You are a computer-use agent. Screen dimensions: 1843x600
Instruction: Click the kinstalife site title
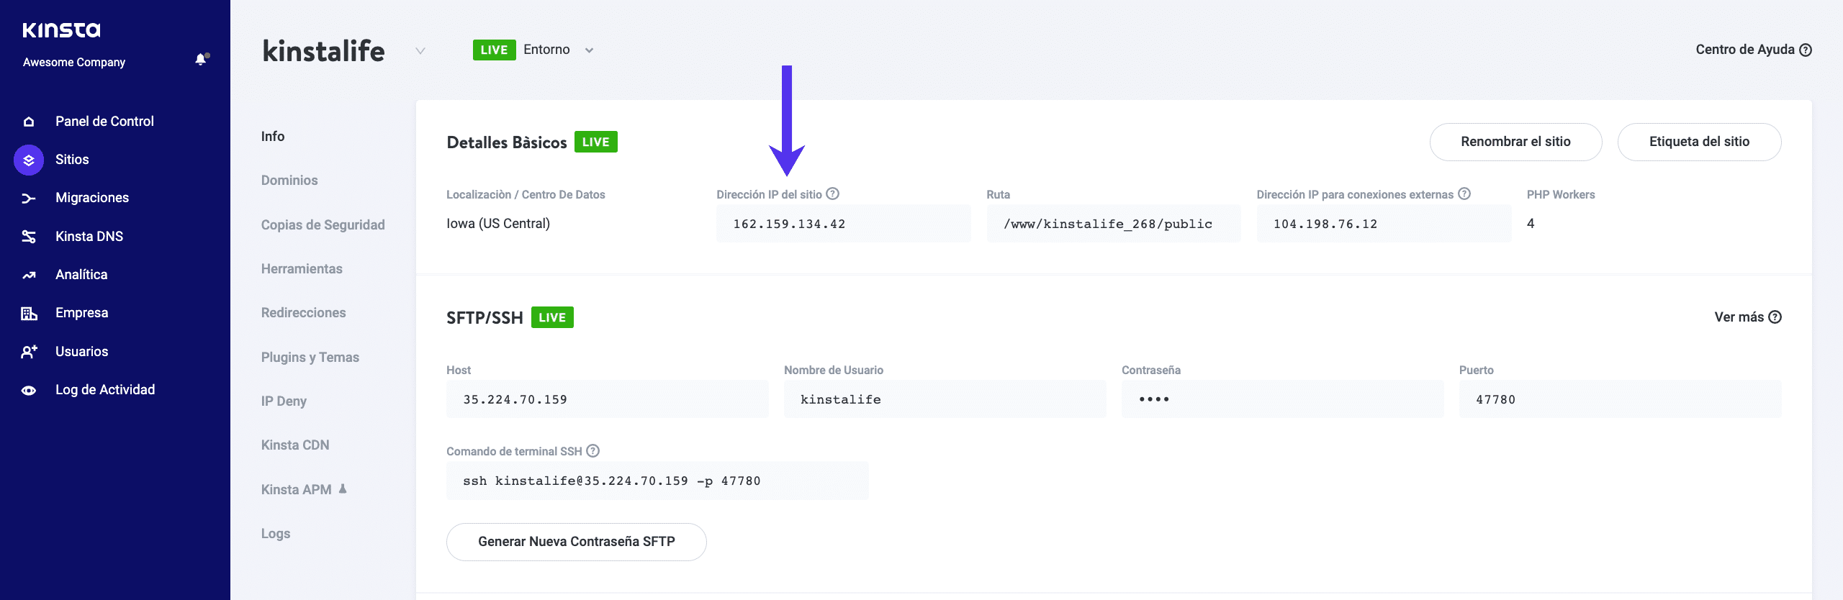coord(323,50)
